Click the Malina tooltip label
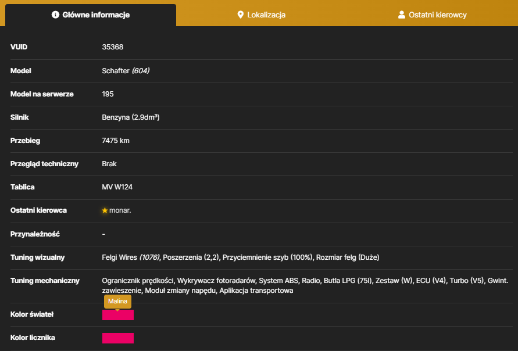Image resolution: width=518 pixels, height=351 pixels. (x=117, y=301)
